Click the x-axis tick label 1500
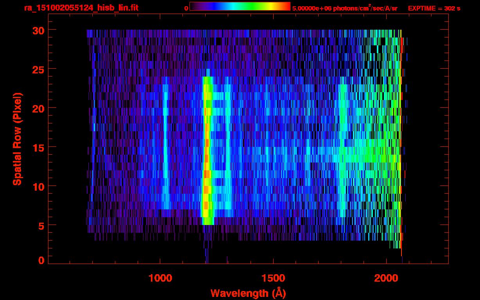Image resolution: width=480 pixels, height=300 pixels. pos(273,278)
